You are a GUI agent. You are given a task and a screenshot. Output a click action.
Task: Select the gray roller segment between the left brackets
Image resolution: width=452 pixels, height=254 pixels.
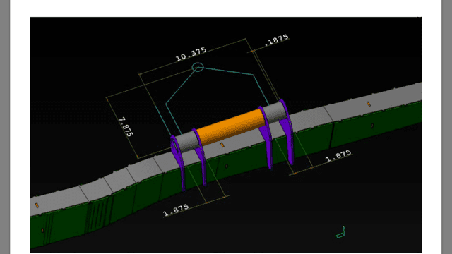[186, 142]
